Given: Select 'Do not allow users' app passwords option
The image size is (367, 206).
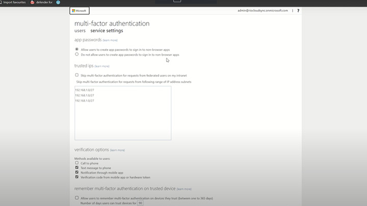Looking at the screenshot, I should pos(77,54).
